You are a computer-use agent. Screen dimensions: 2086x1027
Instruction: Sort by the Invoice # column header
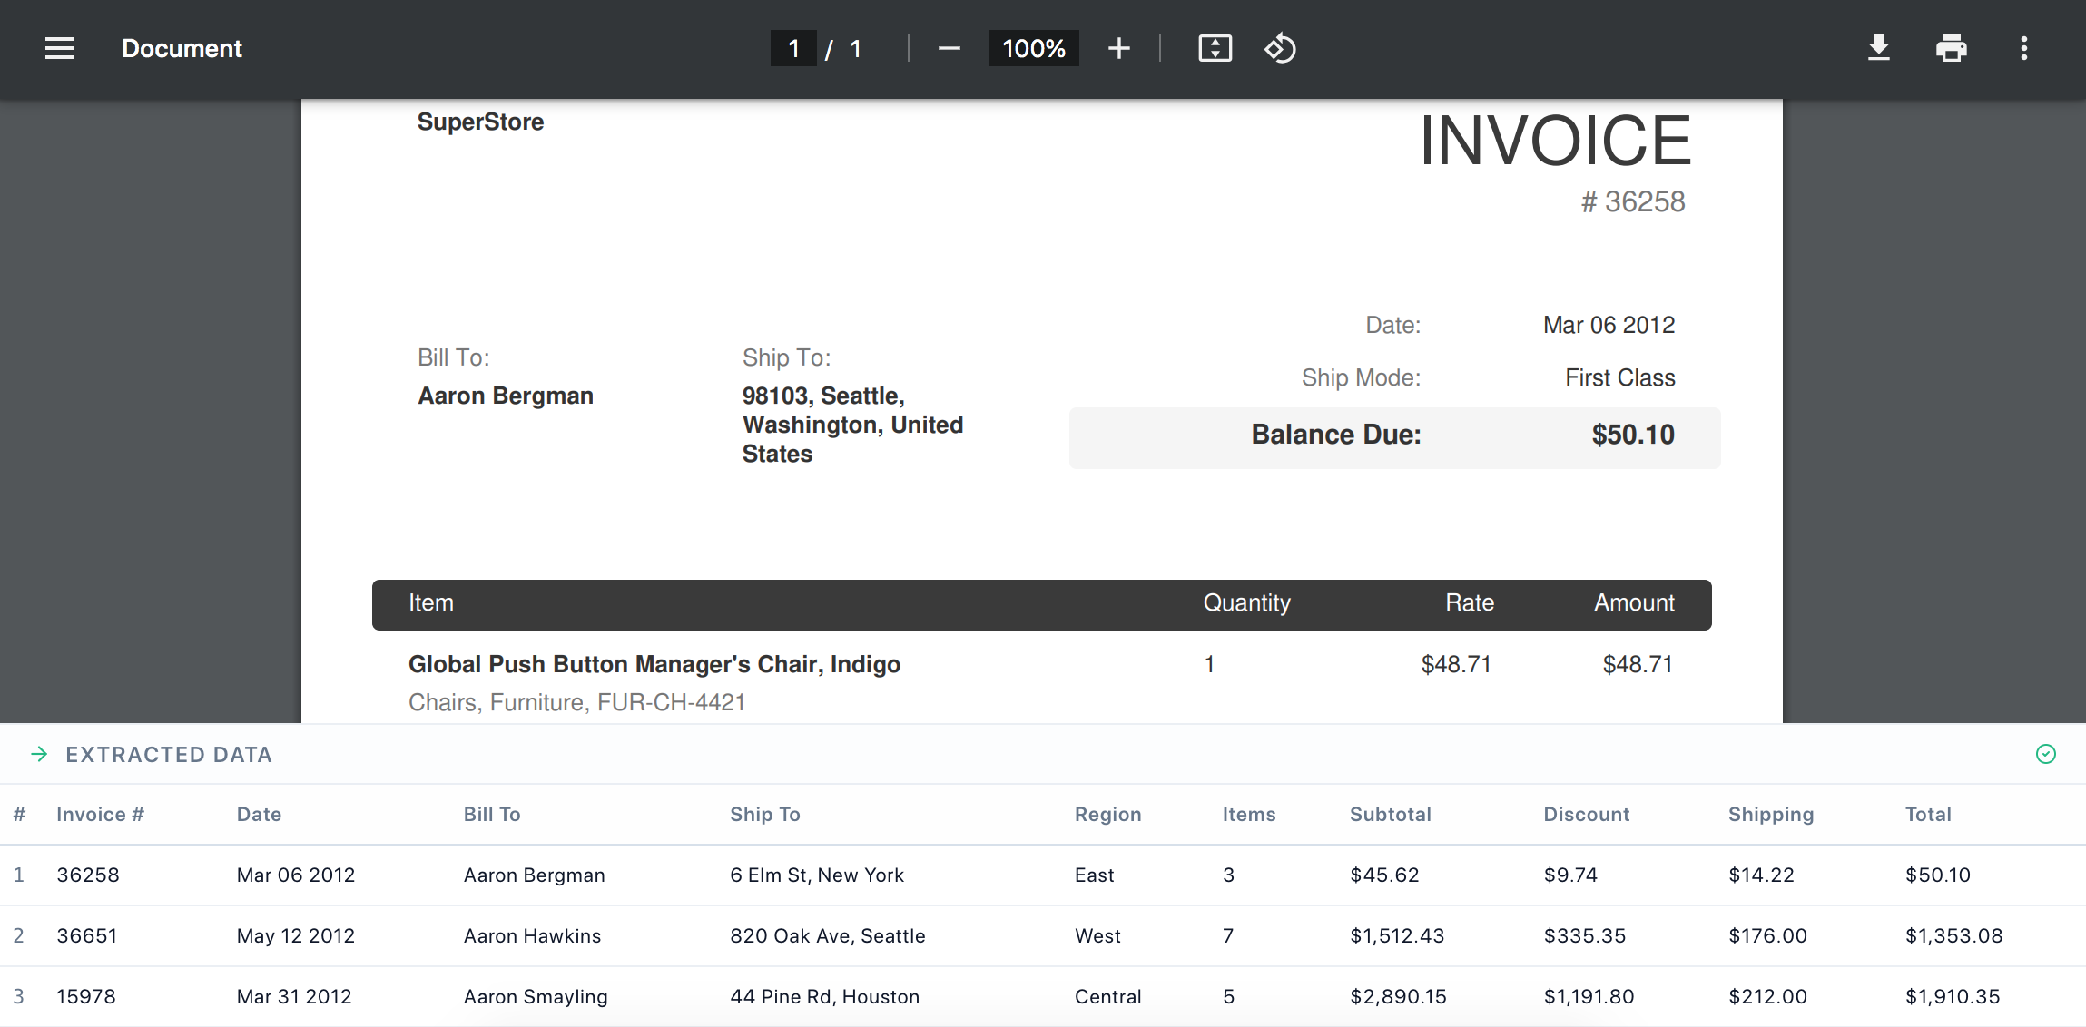click(x=100, y=814)
